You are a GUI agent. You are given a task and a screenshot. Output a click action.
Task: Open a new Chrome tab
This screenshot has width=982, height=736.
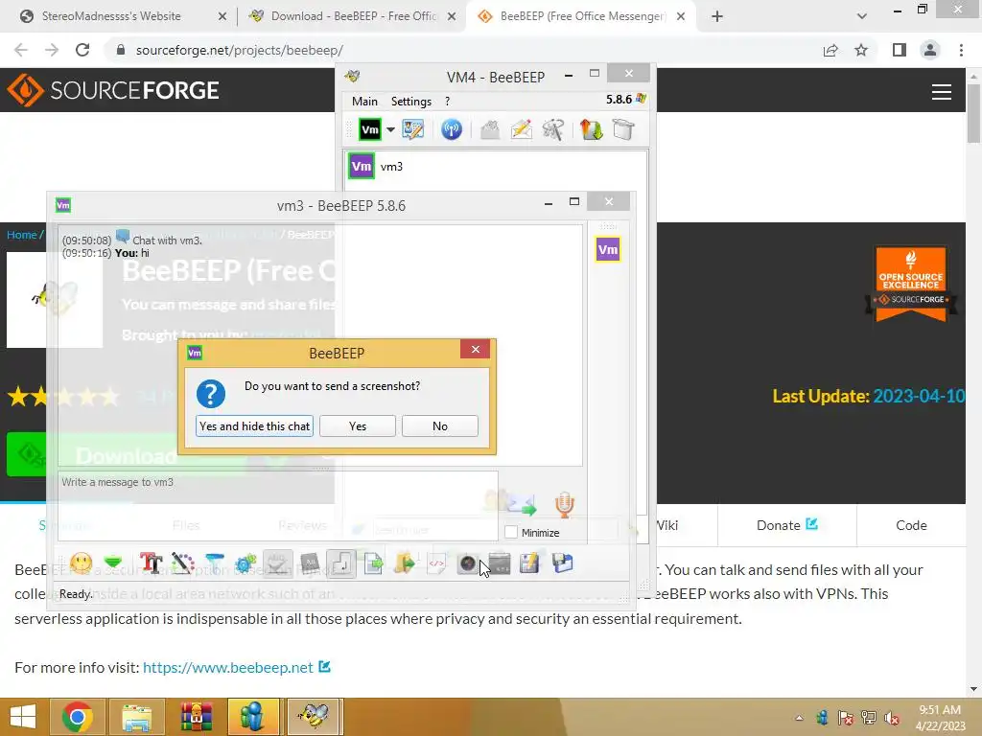[717, 16]
